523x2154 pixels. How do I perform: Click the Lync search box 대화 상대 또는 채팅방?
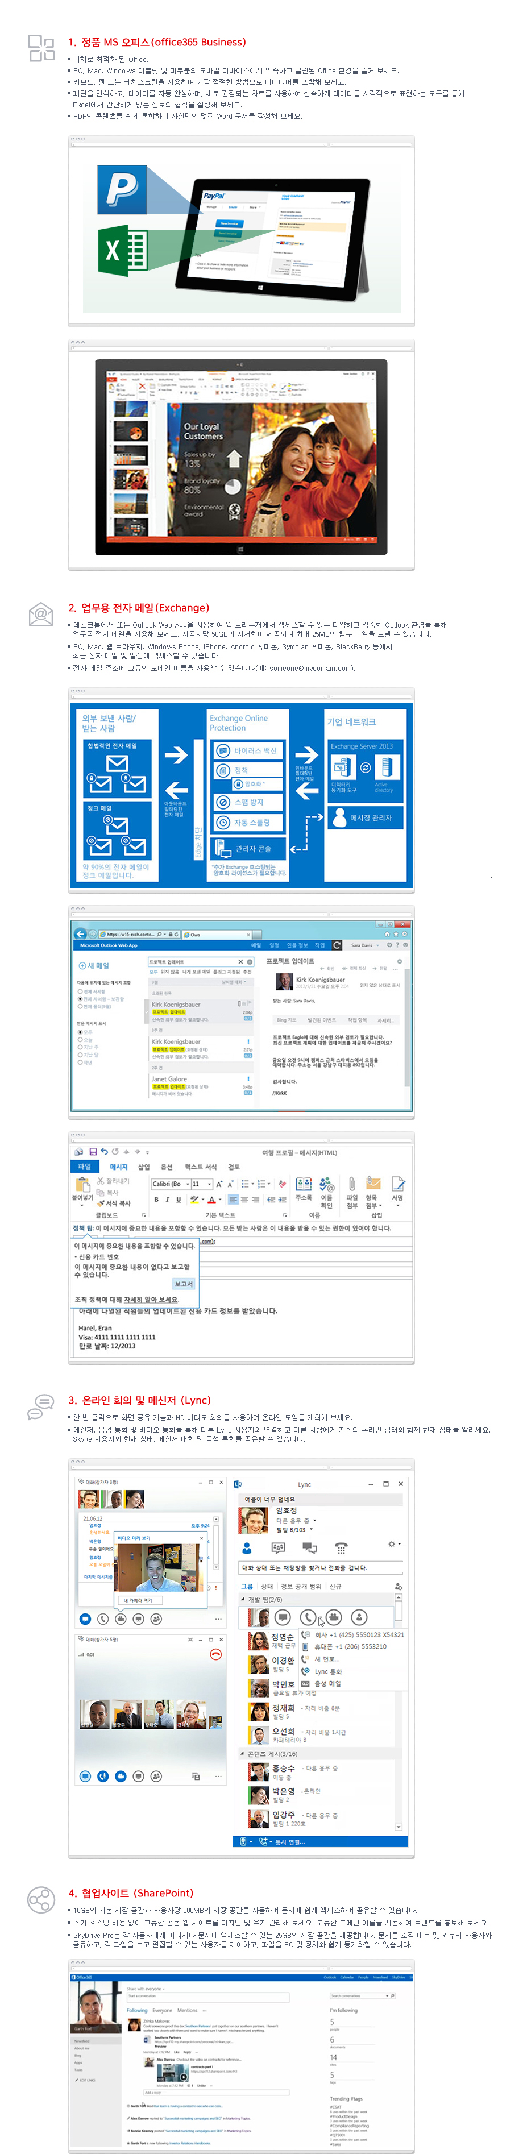tap(321, 1568)
